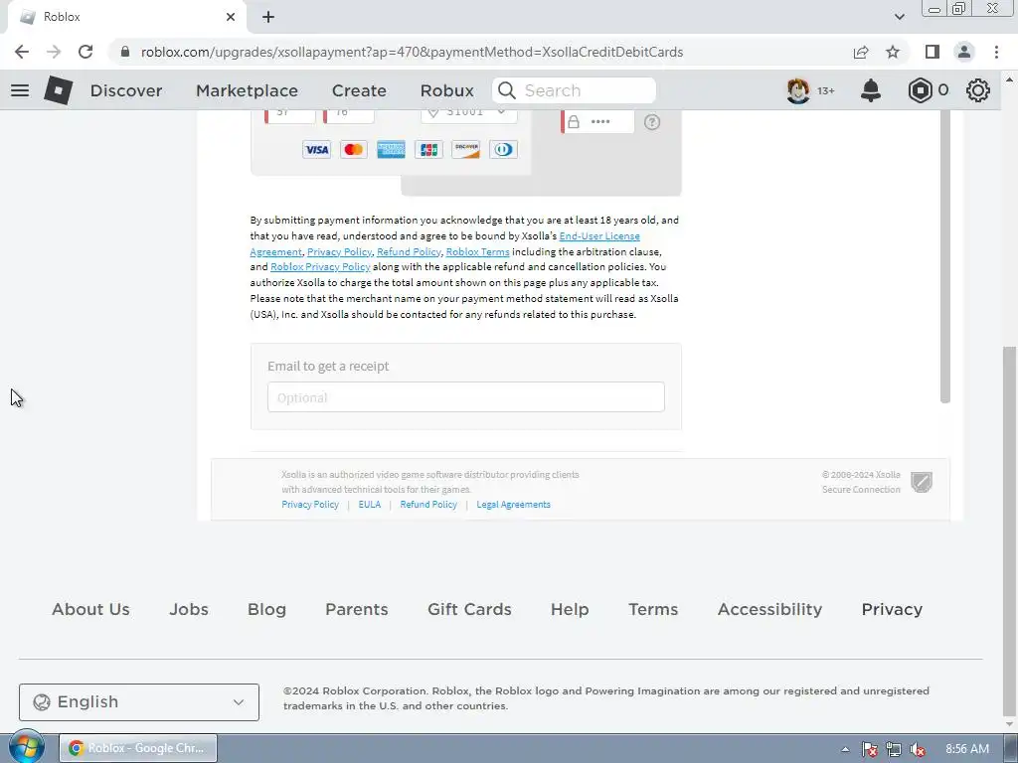The width and height of the screenshot is (1018, 763).
Task: Click the receipt email input
Action: pos(465,397)
